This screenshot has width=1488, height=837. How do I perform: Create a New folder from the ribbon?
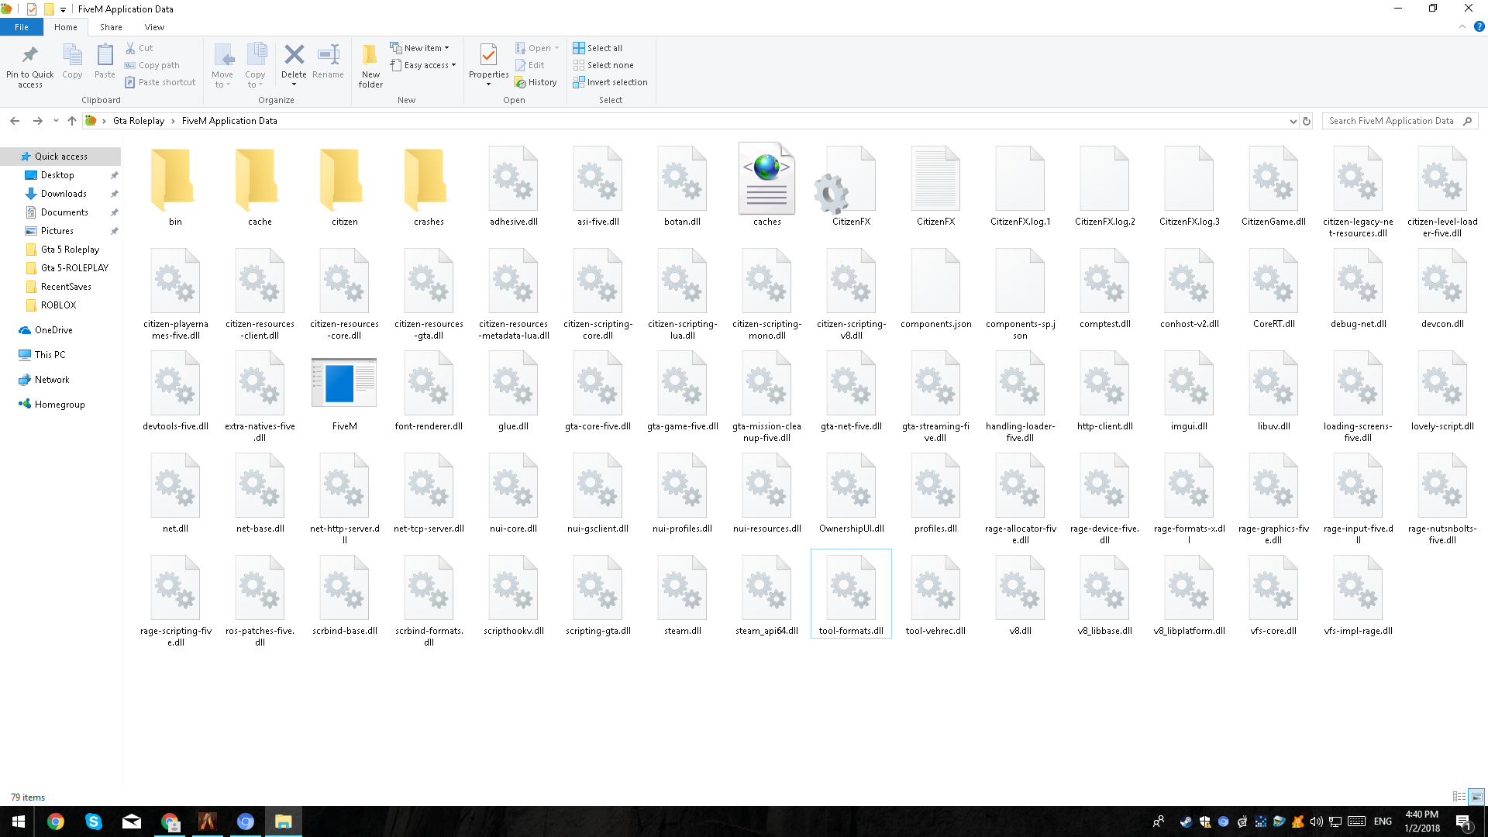click(370, 65)
